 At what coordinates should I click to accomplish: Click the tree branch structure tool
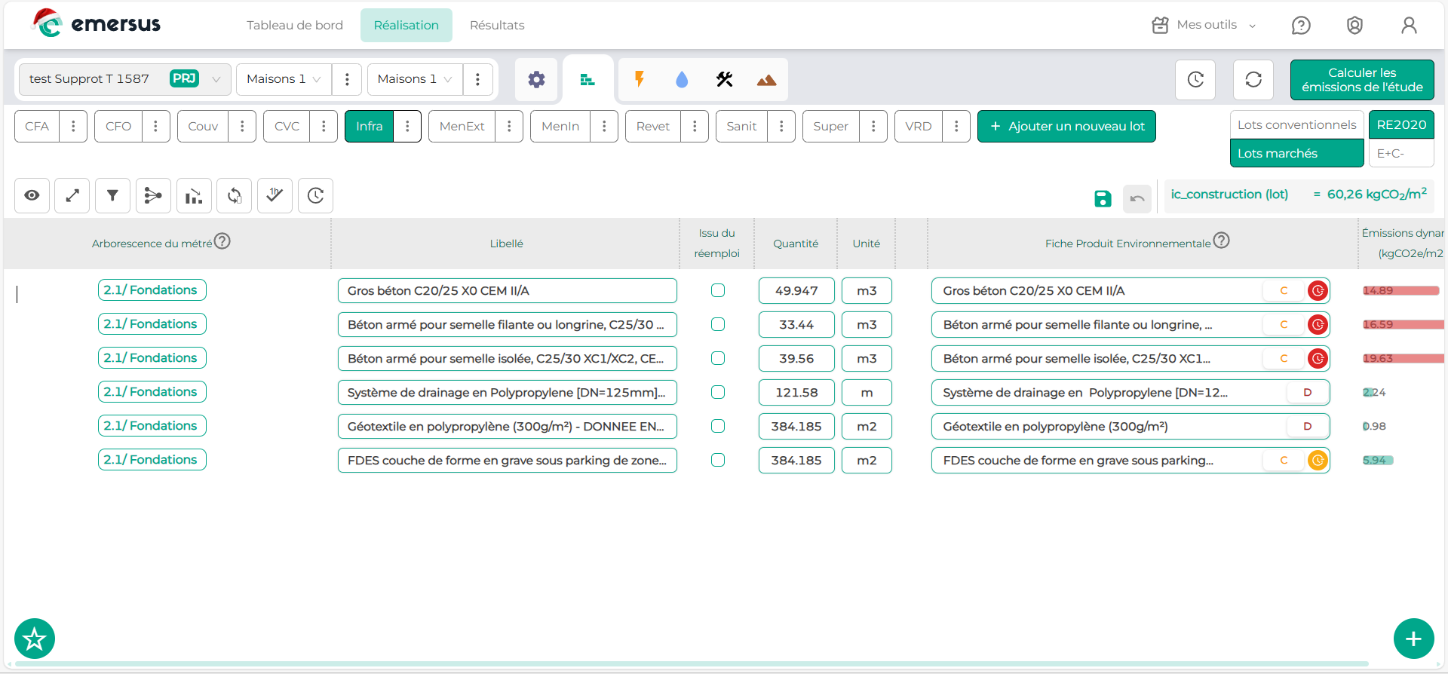coord(153,195)
